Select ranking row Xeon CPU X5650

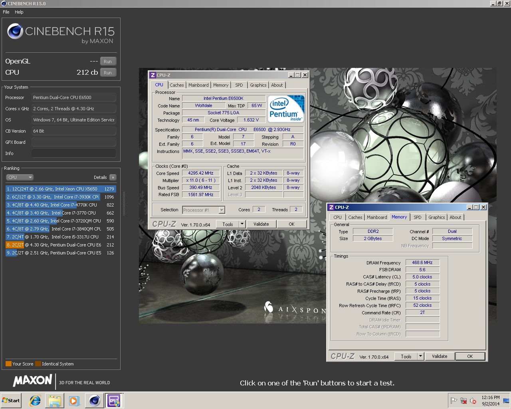click(x=61, y=189)
